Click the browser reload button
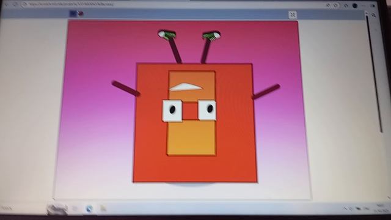The height and width of the screenshot is (220, 391). tap(15, 4)
